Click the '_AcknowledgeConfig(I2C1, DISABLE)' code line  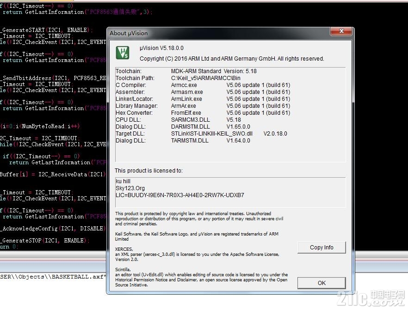point(53,229)
